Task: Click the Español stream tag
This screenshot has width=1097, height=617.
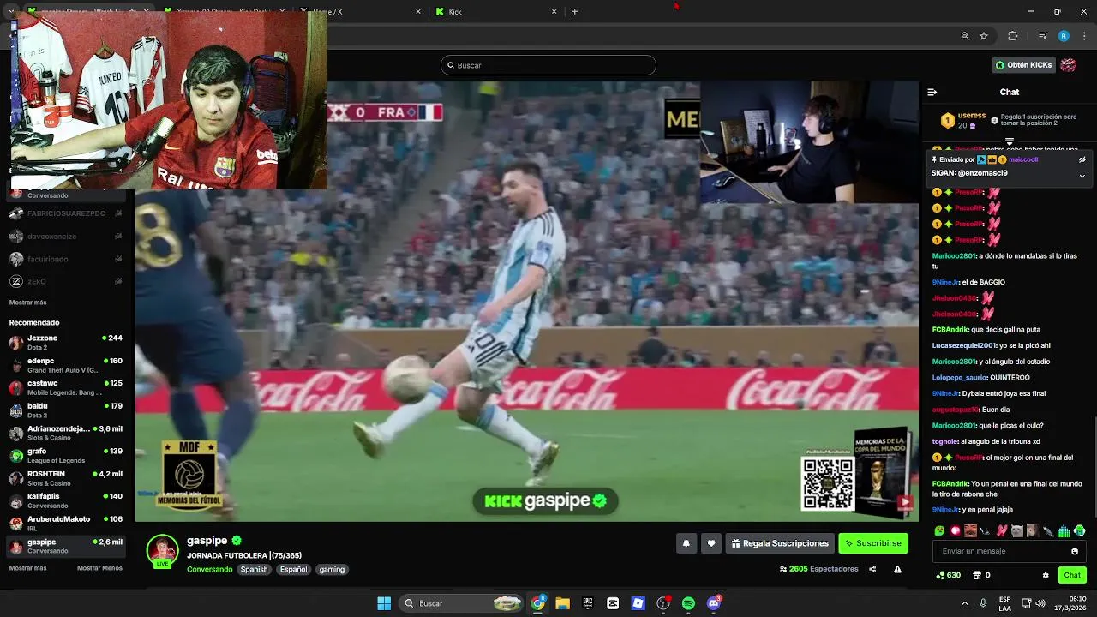Action: point(293,569)
